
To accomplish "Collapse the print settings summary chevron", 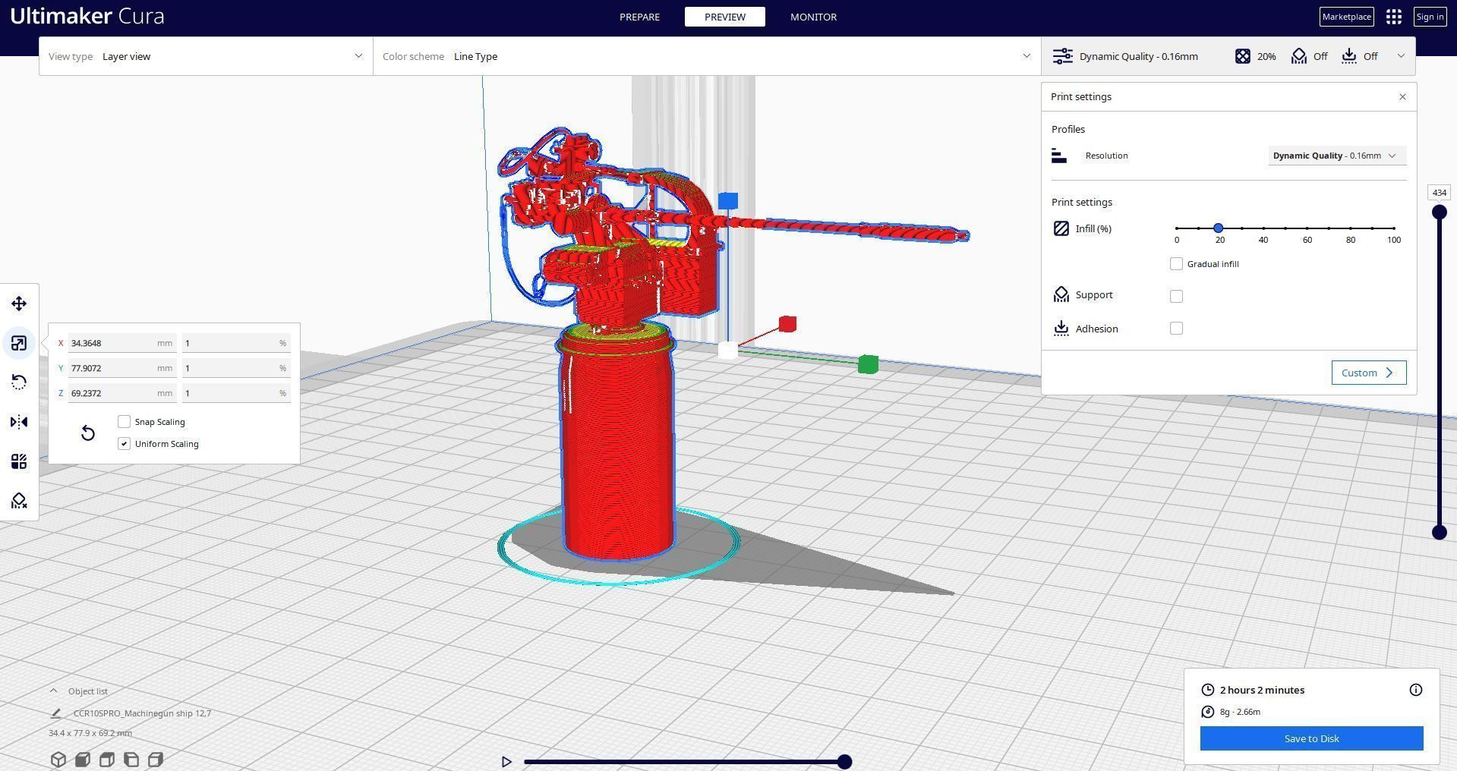I will tap(1401, 56).
